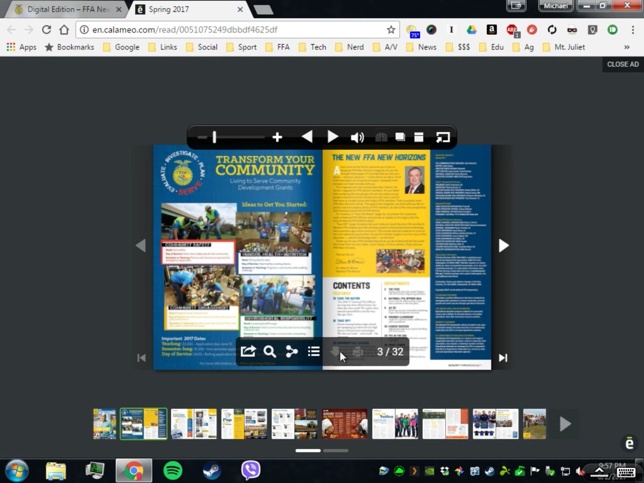This screenshot has height=483, width=644.
Task: Open the Chrome three-dot menu
Action: 633,30
